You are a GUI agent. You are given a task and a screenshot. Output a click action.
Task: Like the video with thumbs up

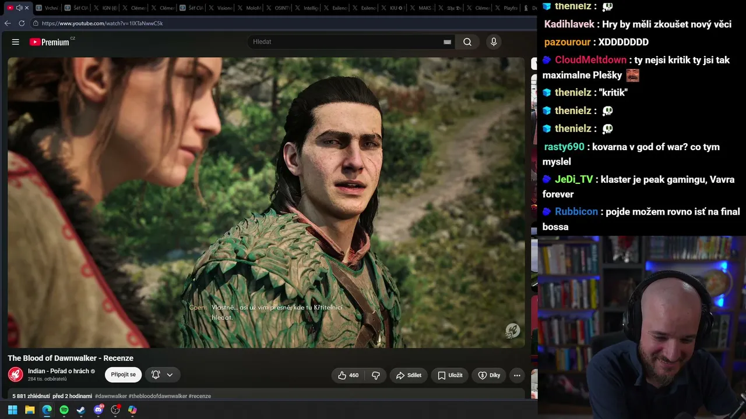point(348,375)
